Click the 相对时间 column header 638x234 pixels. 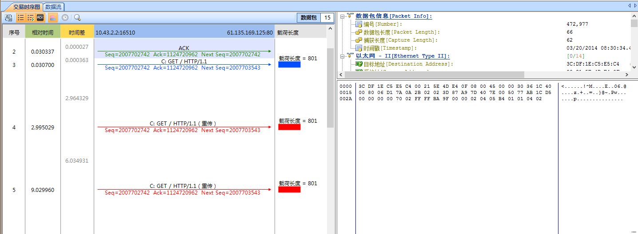pos(43,32)
